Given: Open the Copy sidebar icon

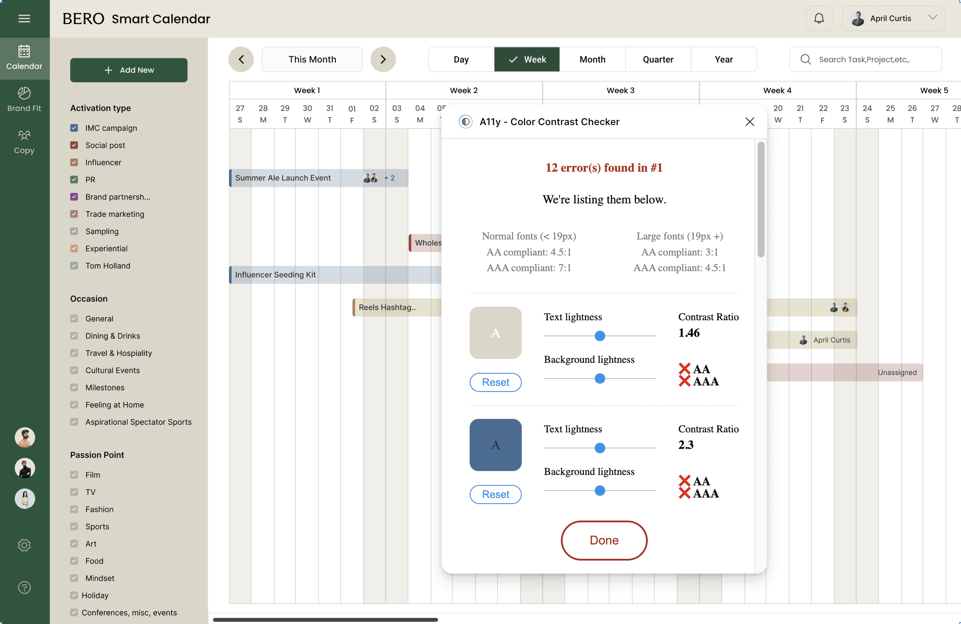Looking at the screenshot, I should click(24, 142).
